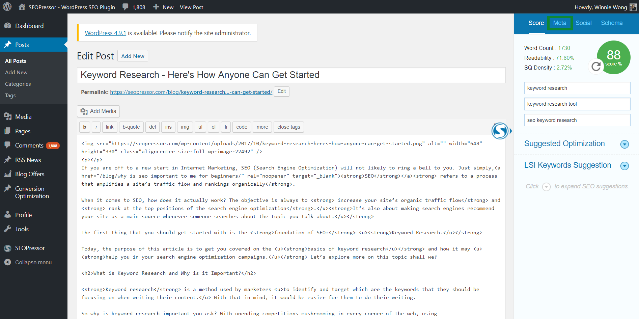Click the 'b-quote' quicktag button
Screen dimensions: 639x319
click(131, 127)
